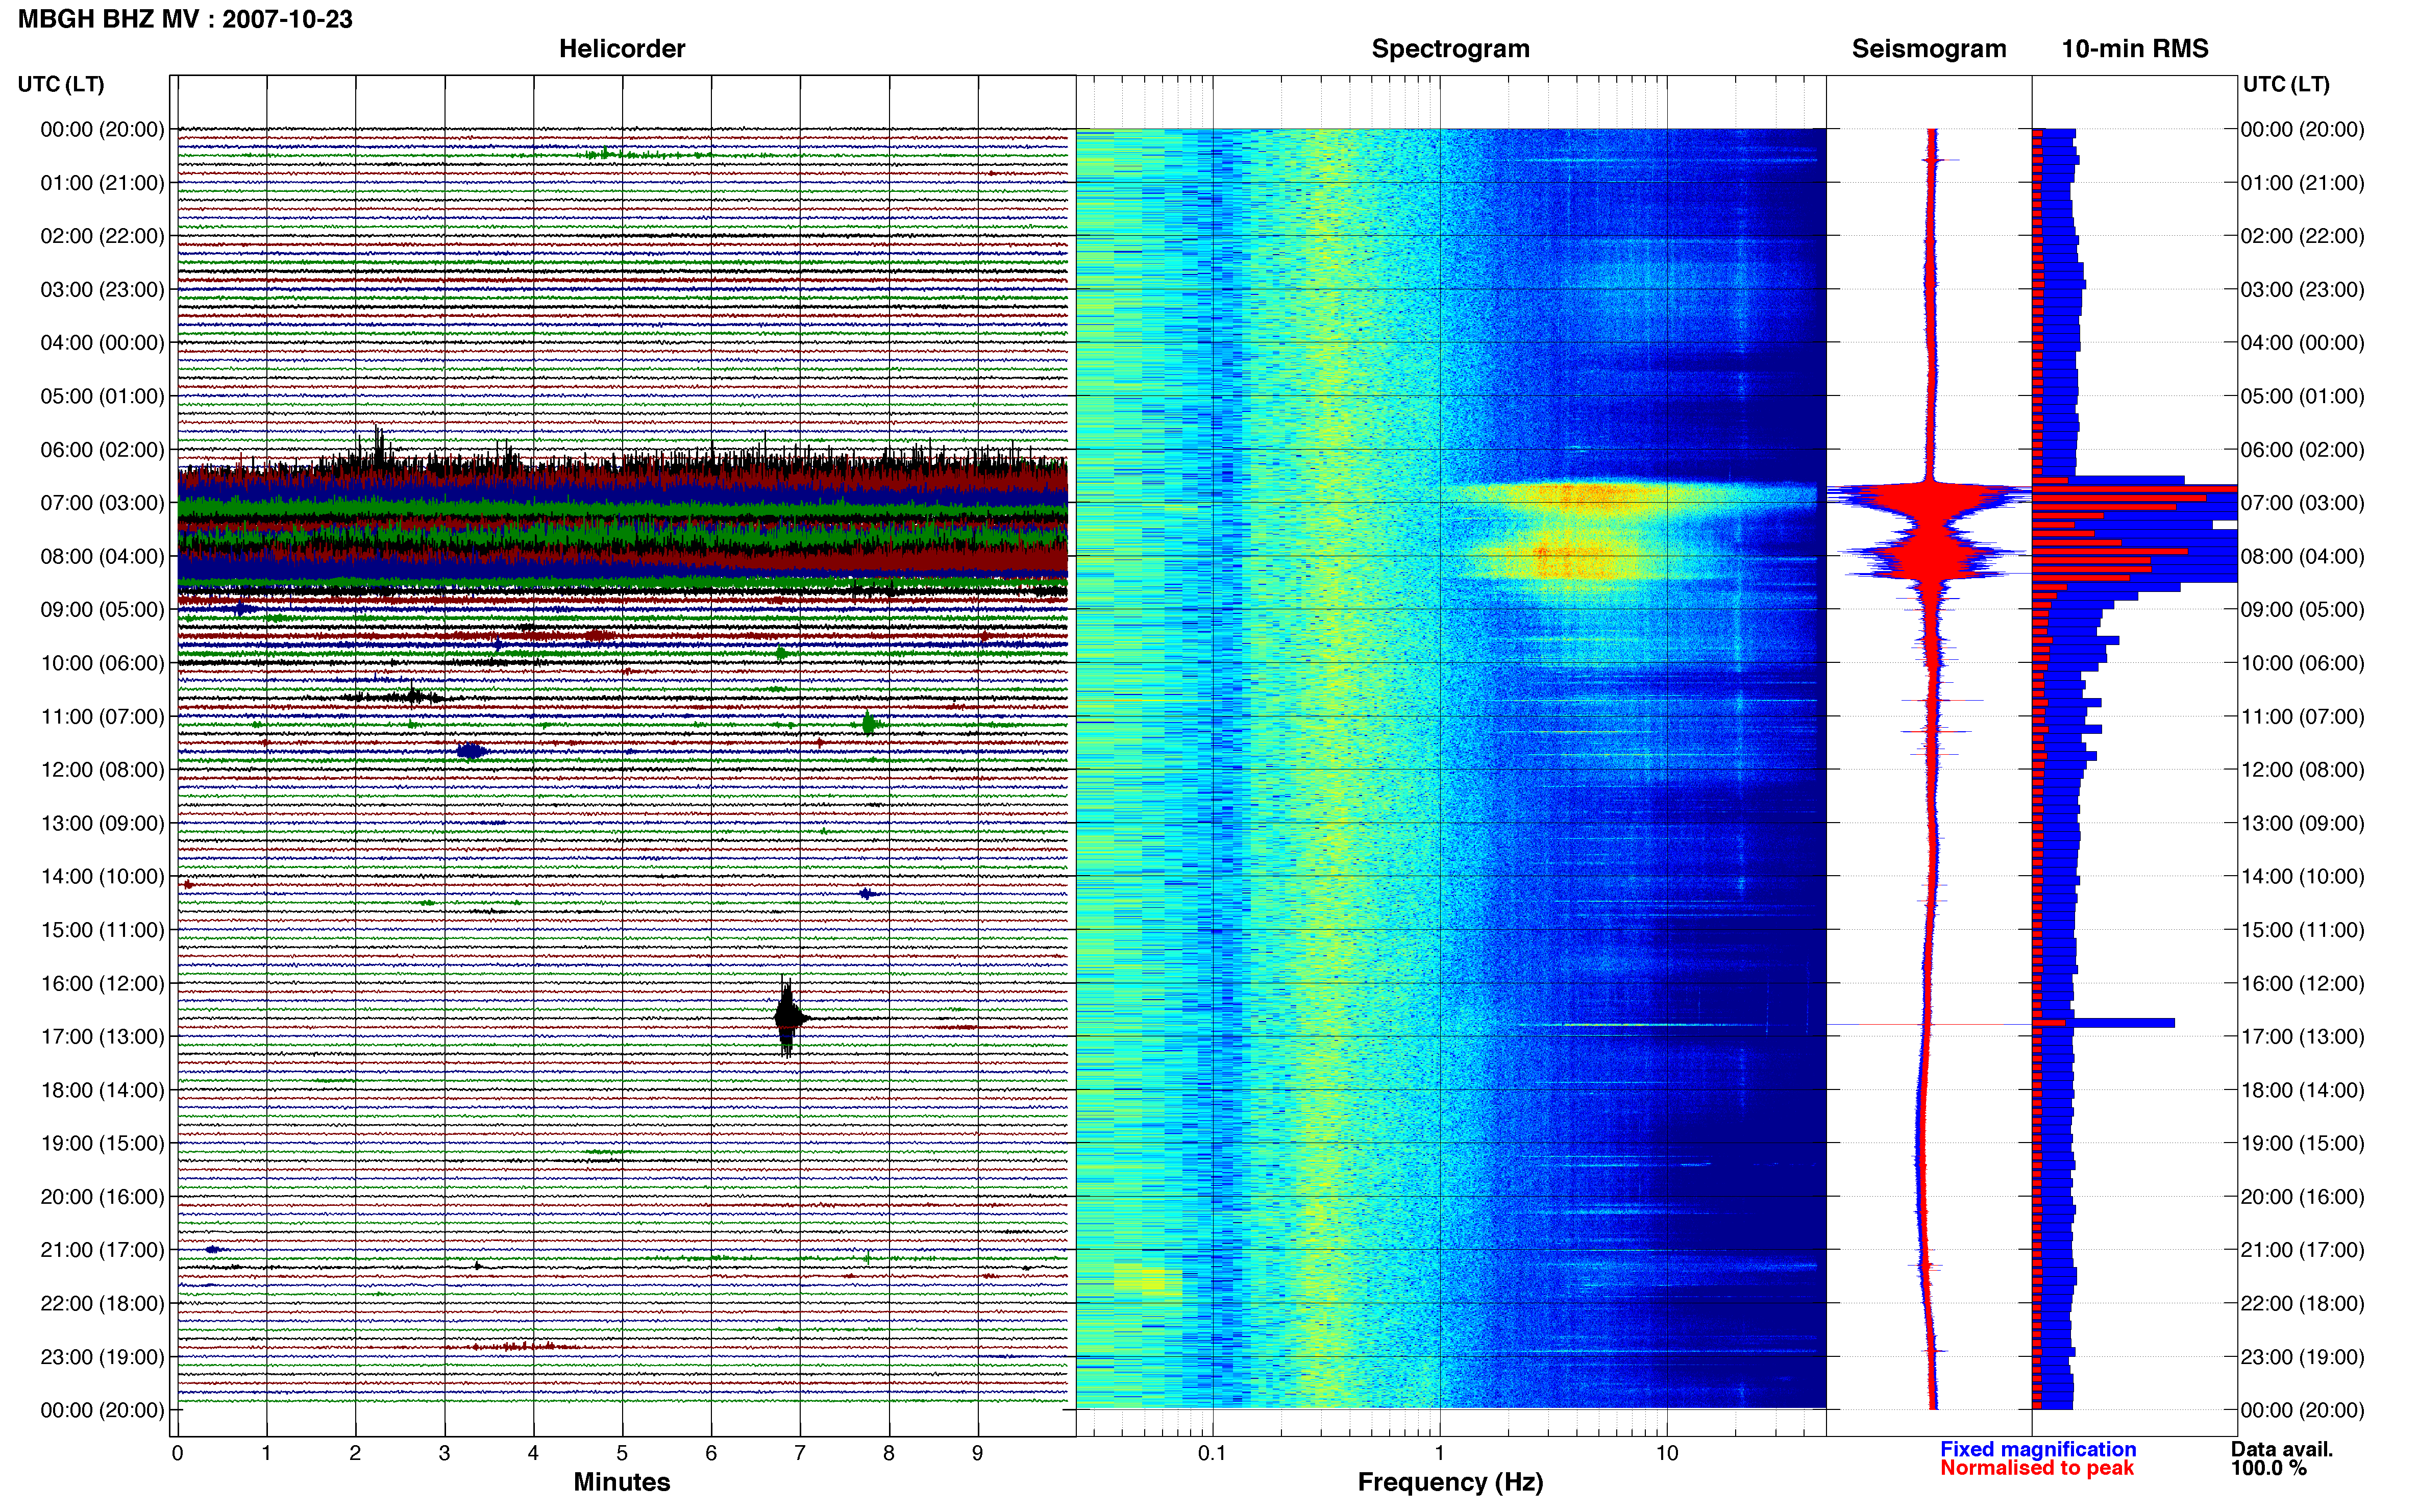
Task: Click the left time label '17:00 (13:00)'
Action: [102, 1037]
